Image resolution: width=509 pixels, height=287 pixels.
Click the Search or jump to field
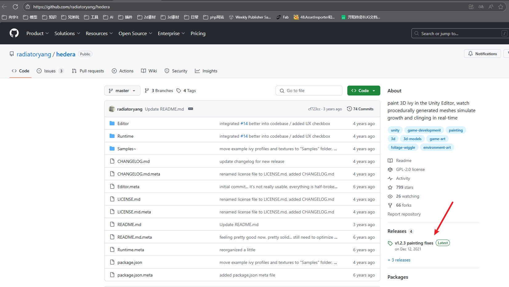pyautogui.click(x=459, y=33)
